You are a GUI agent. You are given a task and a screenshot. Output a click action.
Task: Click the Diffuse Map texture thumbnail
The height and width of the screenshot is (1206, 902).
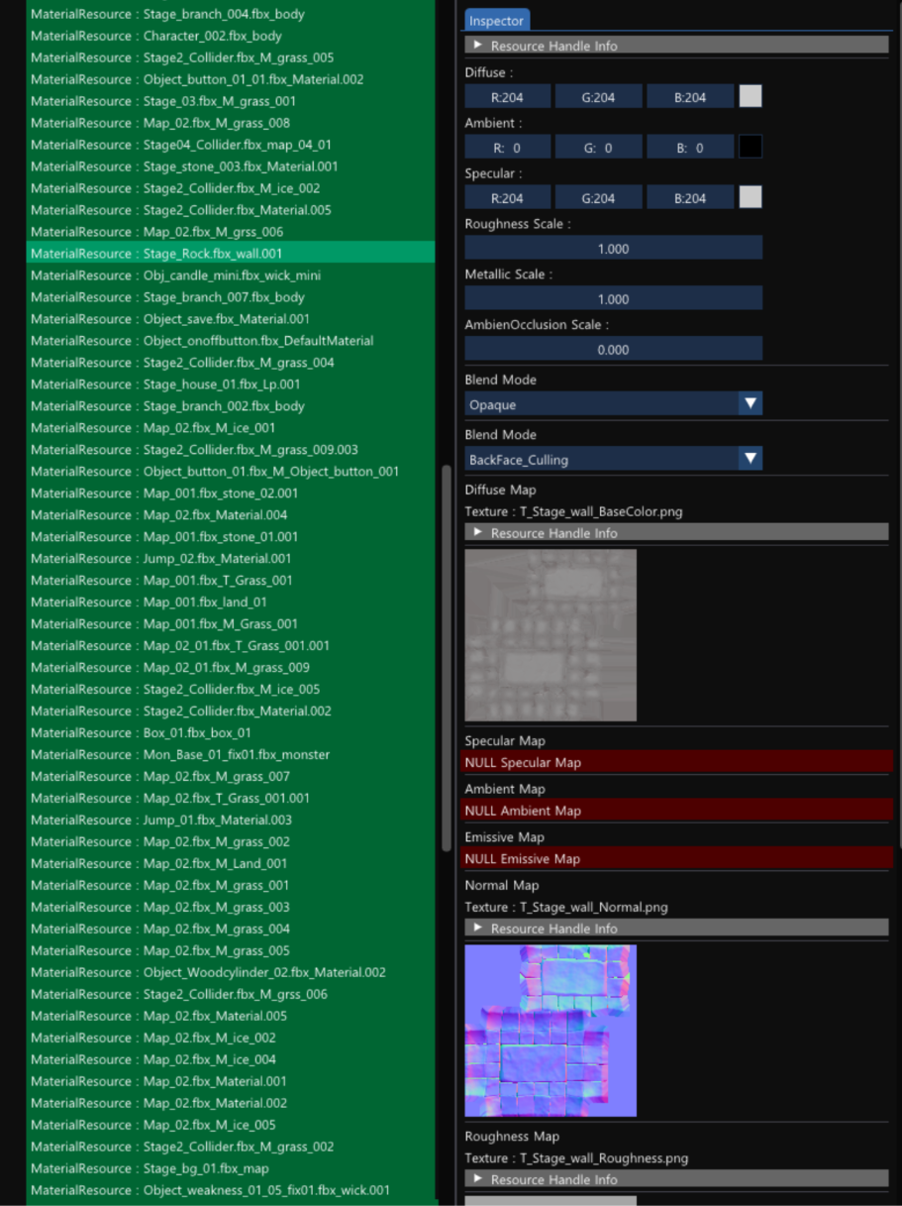tap(551, 635)
